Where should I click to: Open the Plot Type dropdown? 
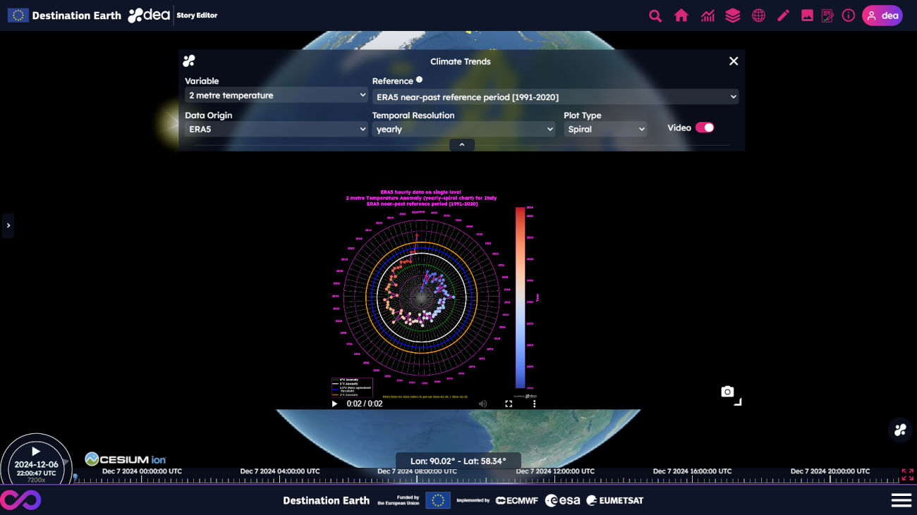(x=605, y=129)
